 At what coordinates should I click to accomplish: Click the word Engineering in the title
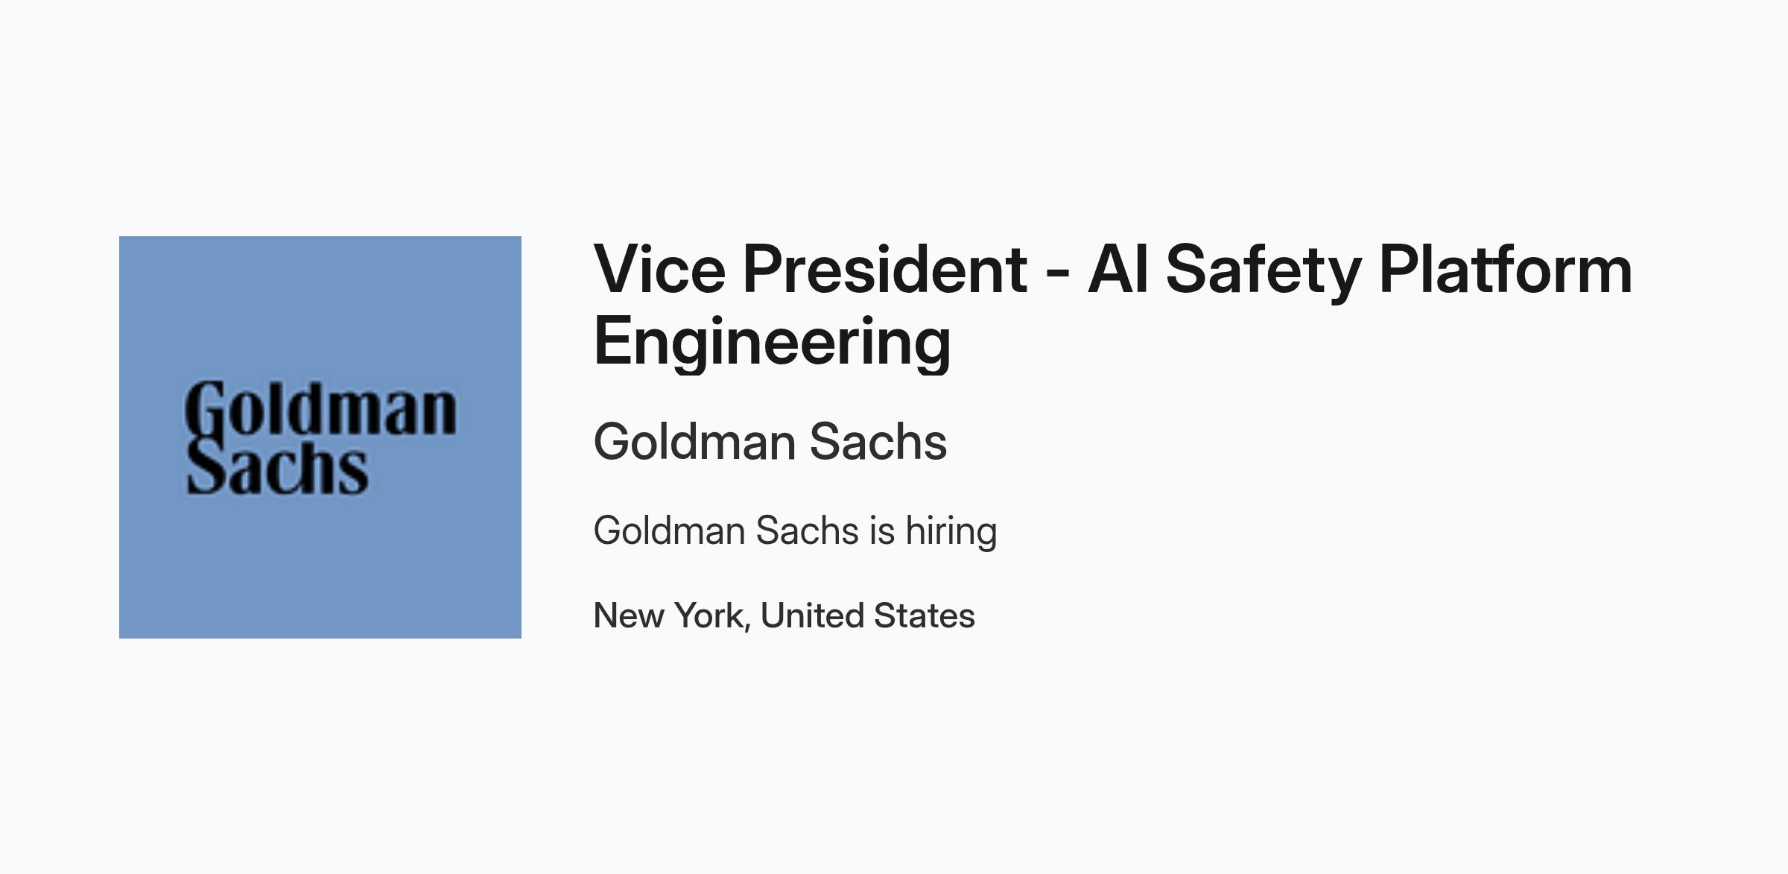pyautogui.click(x=773, y=342)
